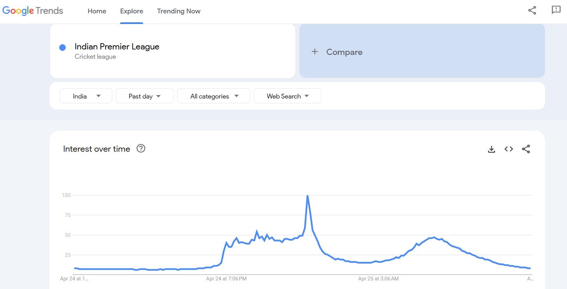The image size is (567, 289).
Task: Click the peak point on the trend line
Action: pyautogui.click(x=308, y=196)
